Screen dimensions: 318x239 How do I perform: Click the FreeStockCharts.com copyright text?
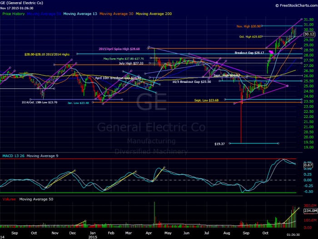click(297, 5)
